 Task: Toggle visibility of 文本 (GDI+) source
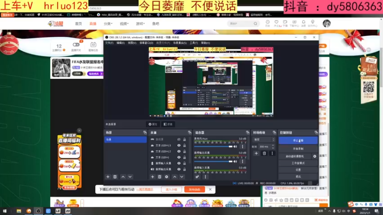point(179,157)
